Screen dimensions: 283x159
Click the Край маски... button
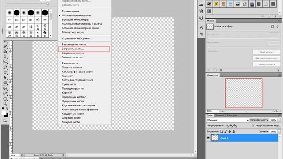click(267, 52)
